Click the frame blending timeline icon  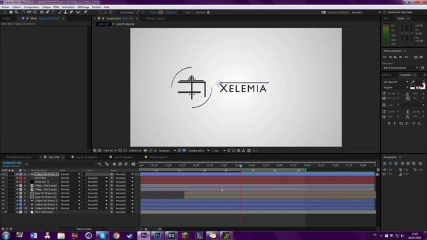coord(120,164)
